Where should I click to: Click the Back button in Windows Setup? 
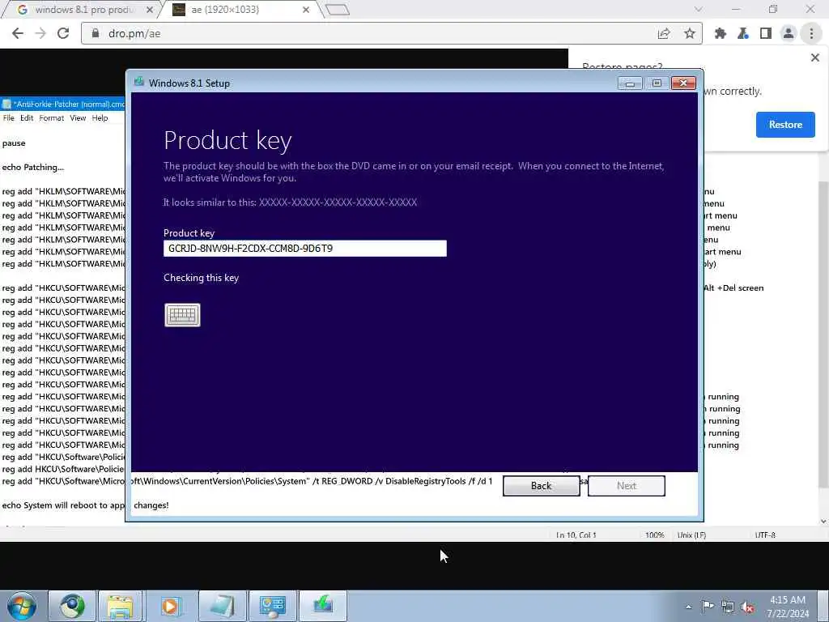pos(541,486)
